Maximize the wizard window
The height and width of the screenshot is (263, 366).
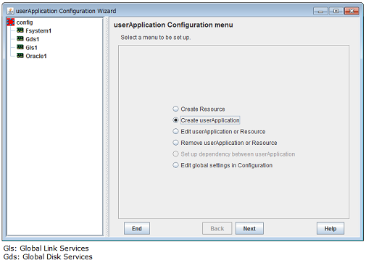[x=336, y=11]
